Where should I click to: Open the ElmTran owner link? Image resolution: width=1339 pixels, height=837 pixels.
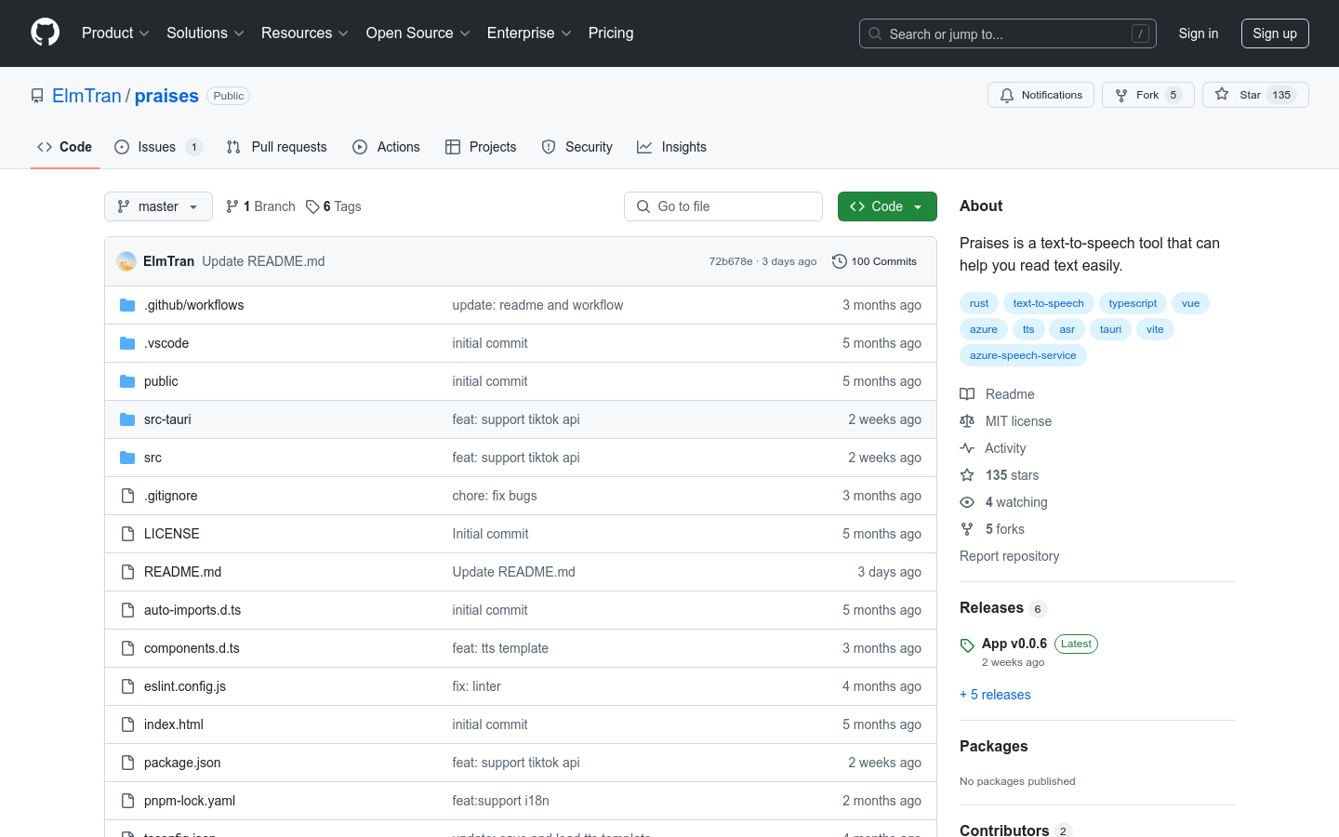tap(86, 96)
